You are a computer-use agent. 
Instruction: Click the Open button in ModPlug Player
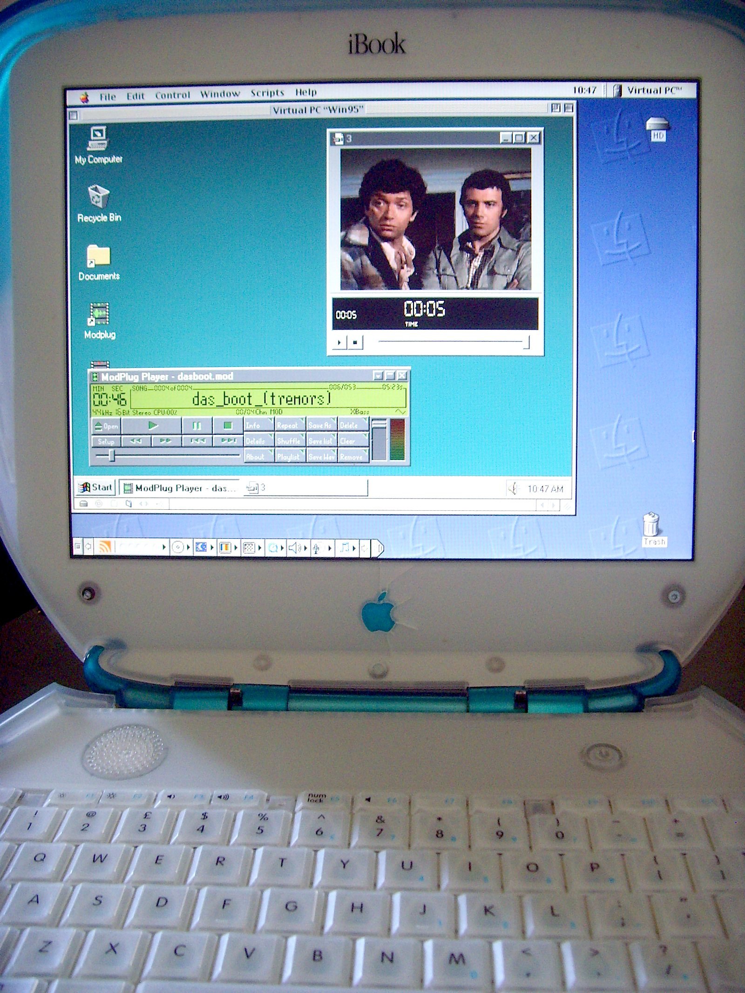[106, 426]
